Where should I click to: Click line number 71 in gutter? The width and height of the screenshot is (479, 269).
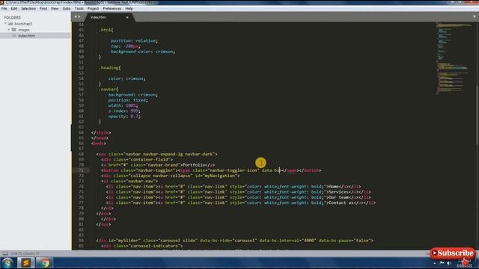(x=81, y=170)
